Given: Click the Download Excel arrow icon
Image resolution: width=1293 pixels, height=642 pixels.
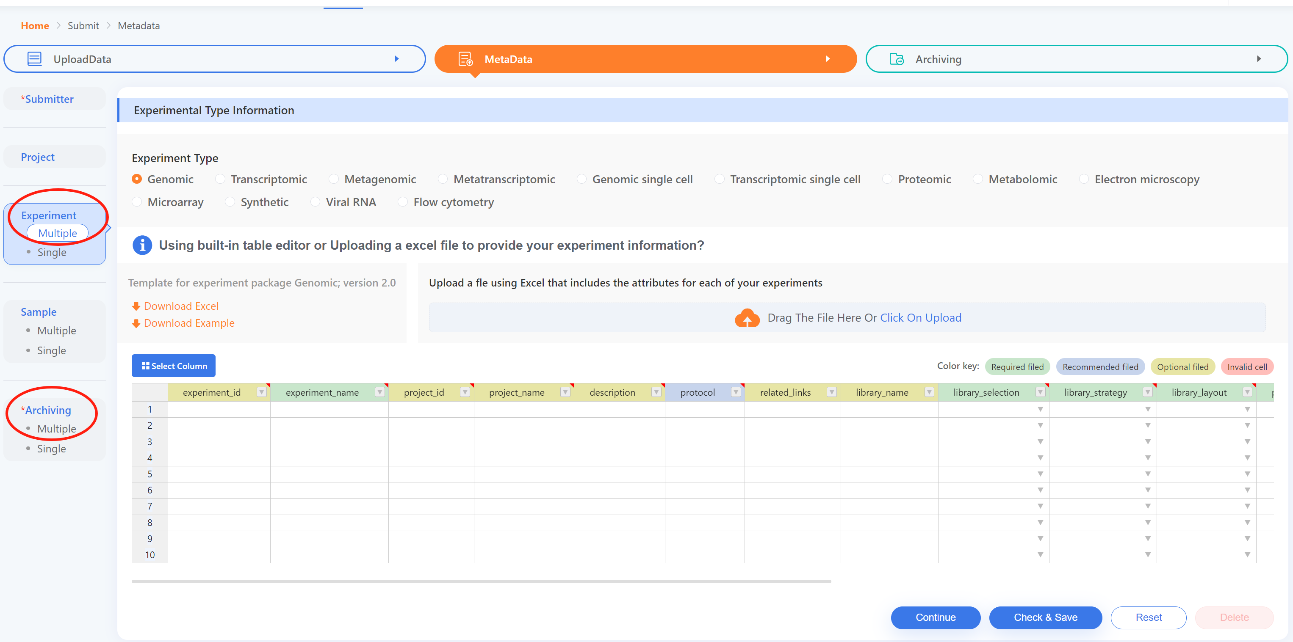Looking at the screenshot, I should point(136,306).
